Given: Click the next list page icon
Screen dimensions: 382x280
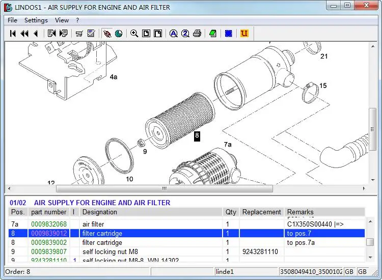Looking at the screenshot, I should click(x=63, y=34).
